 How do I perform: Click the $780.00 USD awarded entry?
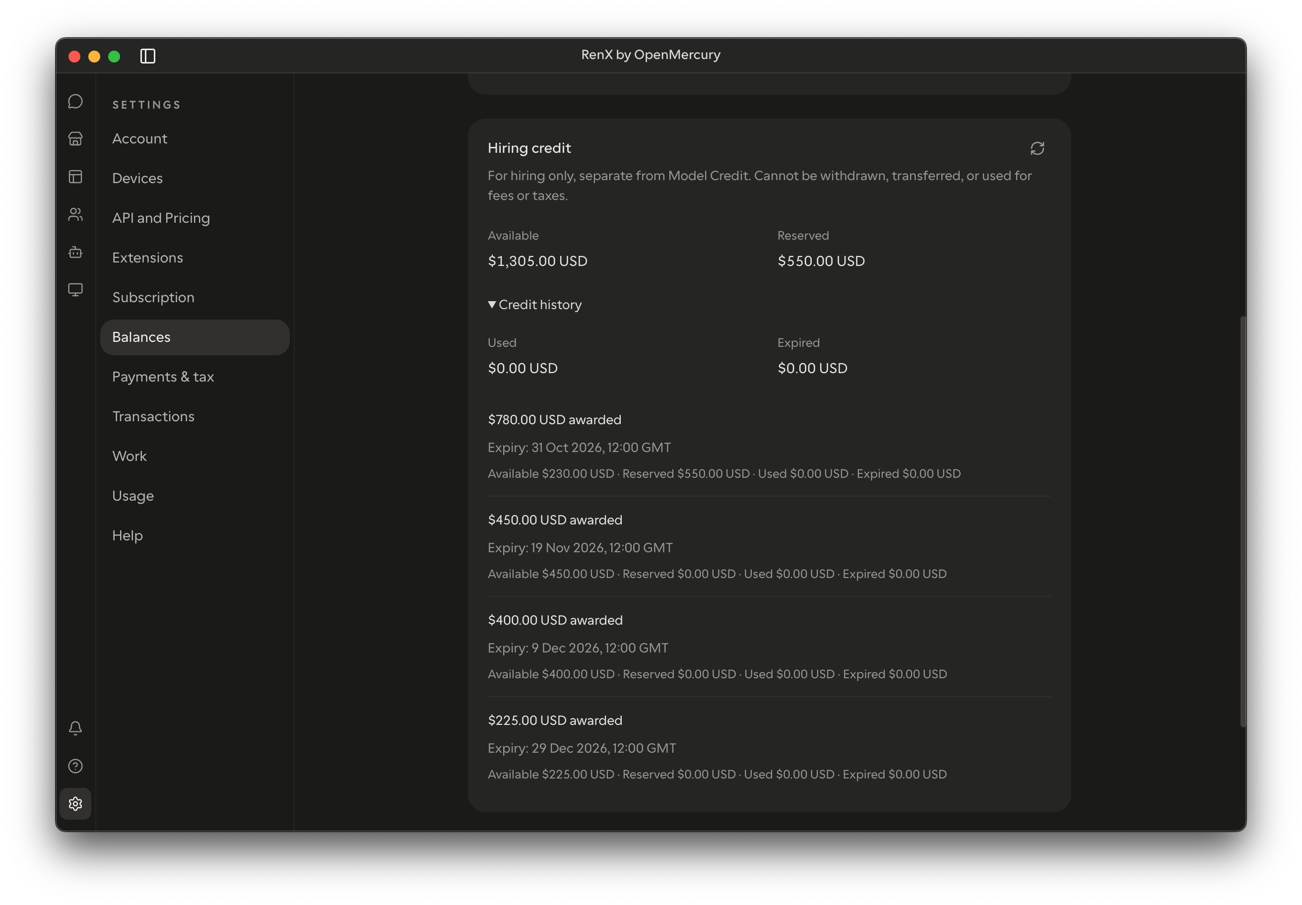pos(554,420)
